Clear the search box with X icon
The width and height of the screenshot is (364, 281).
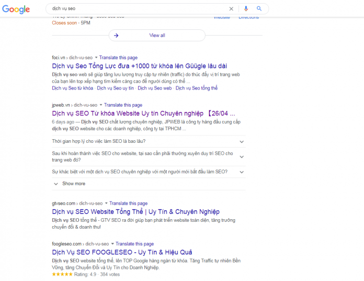click(231, 9)
